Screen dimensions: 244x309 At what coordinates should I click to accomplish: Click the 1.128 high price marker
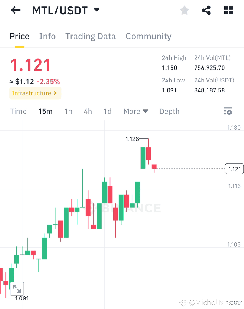132,139
